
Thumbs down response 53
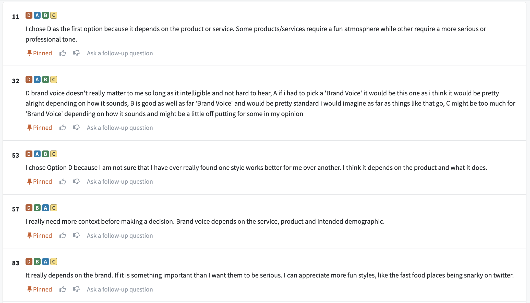click(x=76, y=181)
